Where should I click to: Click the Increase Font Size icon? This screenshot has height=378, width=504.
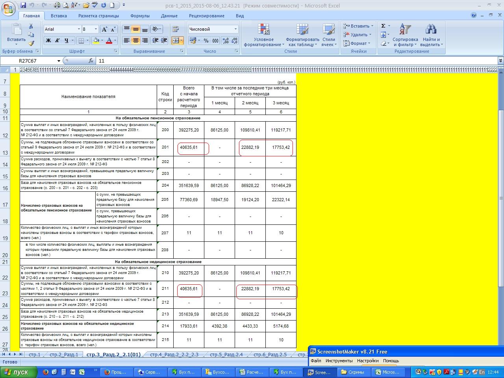[104, 30]
